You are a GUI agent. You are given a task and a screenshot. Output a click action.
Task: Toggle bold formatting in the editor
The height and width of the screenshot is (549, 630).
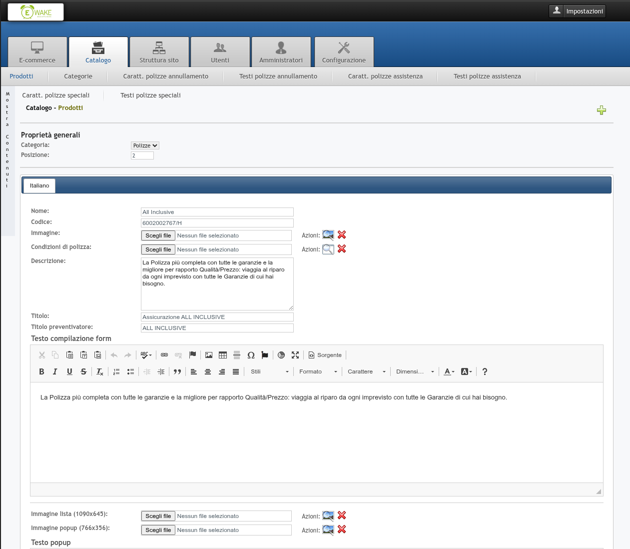click(42, 371)
